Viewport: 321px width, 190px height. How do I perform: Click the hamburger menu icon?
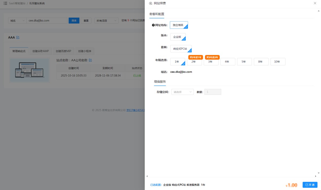coord(5,3)
